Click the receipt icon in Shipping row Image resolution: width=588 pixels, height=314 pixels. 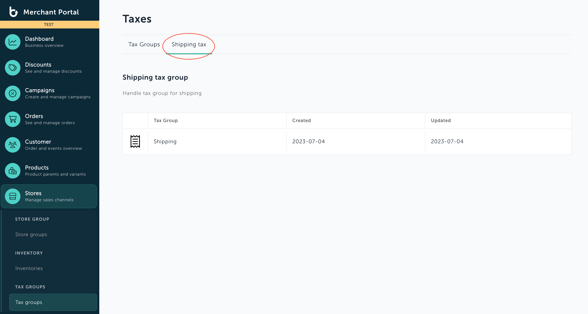tap(135, 141)
